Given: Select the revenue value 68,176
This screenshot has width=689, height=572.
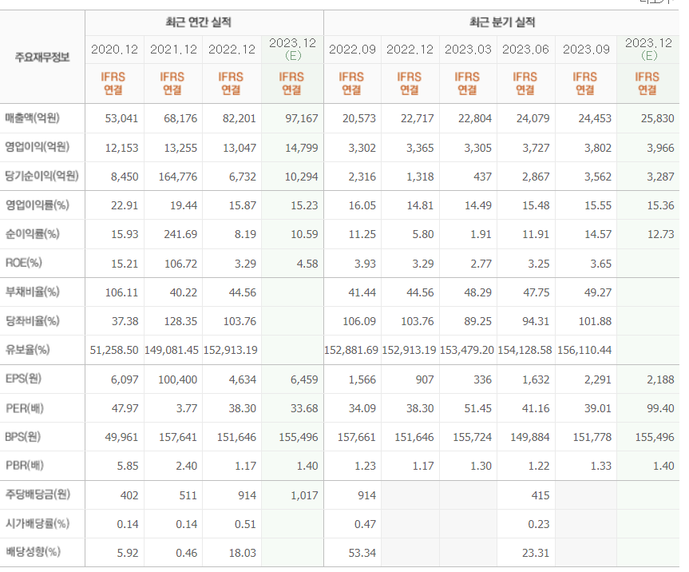Looking at the screenshot, I should (180, 119).
